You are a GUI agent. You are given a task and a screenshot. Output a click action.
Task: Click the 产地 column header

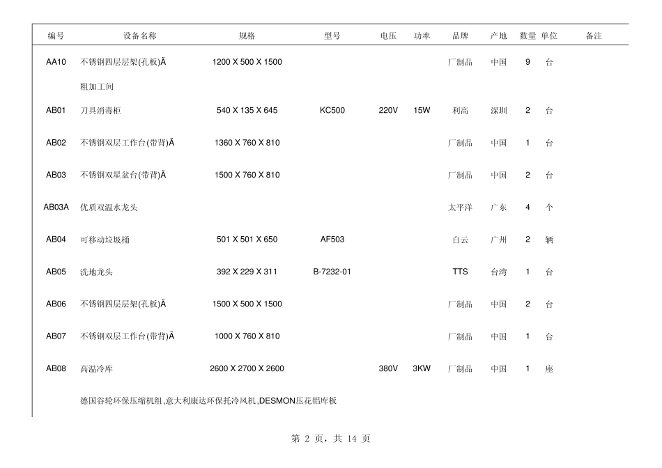pyautogui.click(x=499, y=36)
